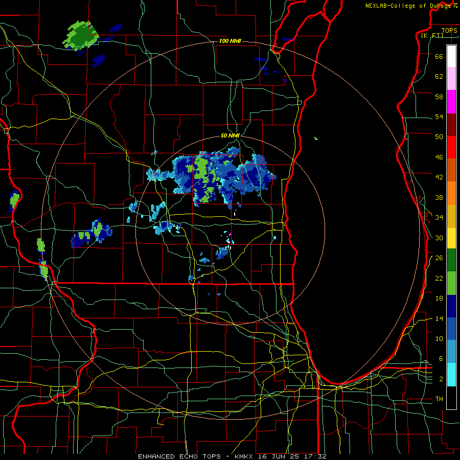Choose the dark orange legend swatch
This screenshot has width=460, height=460.
tap(451, 170)
